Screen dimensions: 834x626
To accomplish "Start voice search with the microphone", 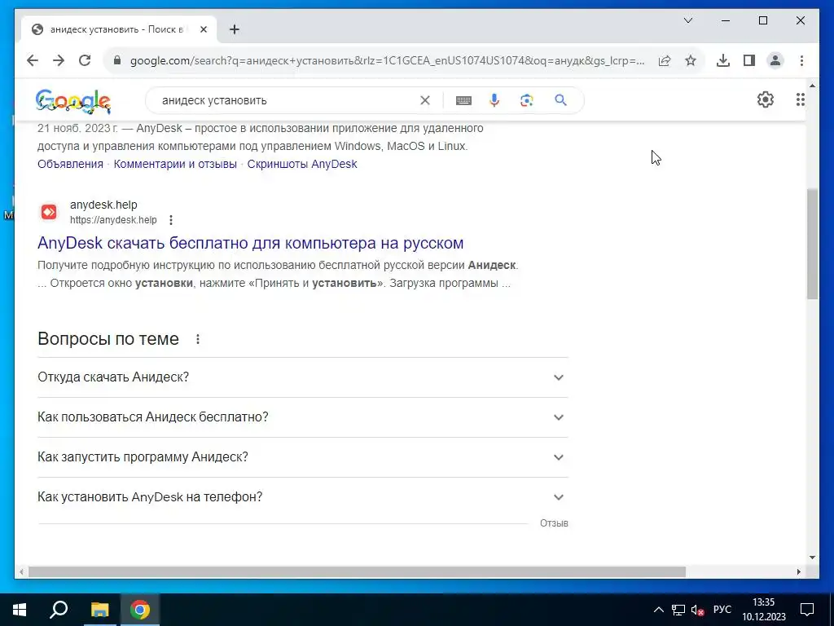I will [x=494, y=100].
